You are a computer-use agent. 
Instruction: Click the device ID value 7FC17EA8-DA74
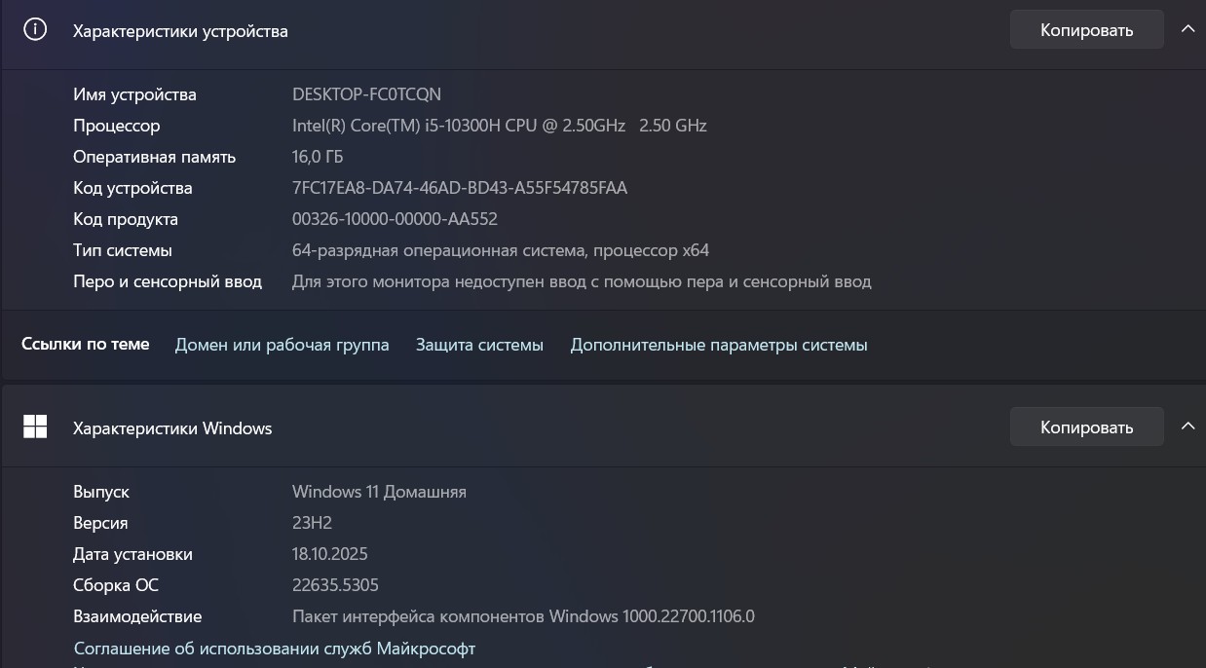pyautogui.click(x=460, y=188)
